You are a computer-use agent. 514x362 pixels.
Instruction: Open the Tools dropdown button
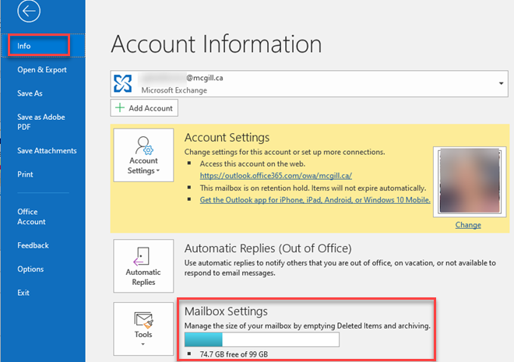(x=143, y=329)
